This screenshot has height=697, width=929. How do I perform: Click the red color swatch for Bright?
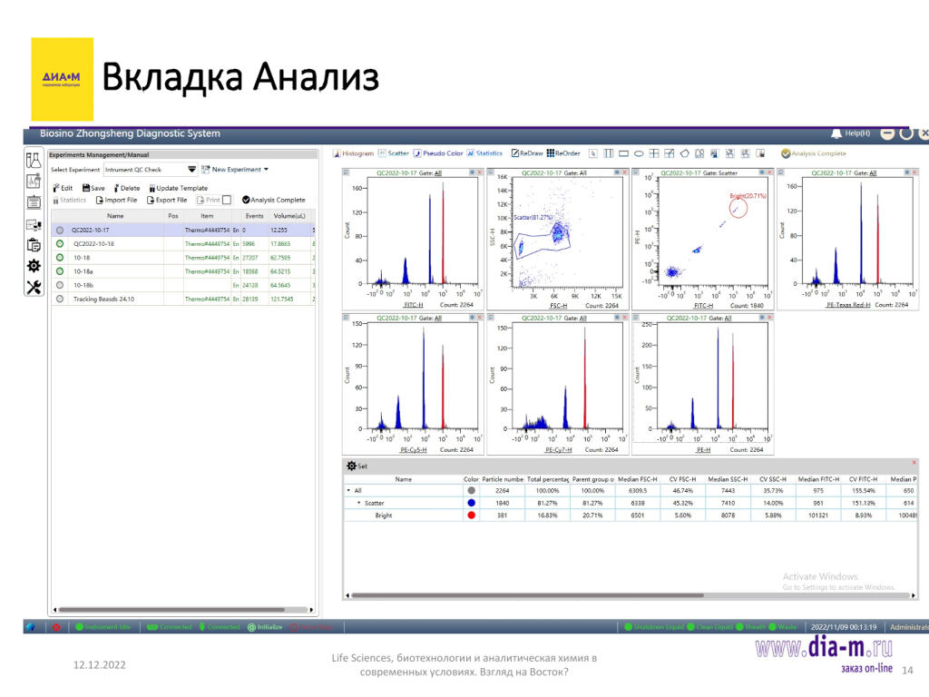click(471, 515)
